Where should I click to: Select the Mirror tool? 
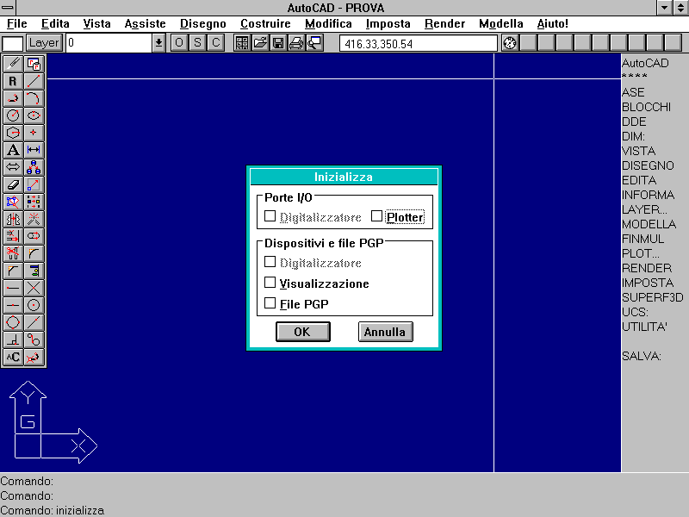point(13,219)
